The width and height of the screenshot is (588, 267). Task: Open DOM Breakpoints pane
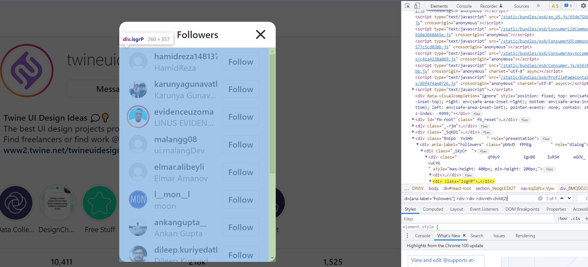(x=522, y=209)
